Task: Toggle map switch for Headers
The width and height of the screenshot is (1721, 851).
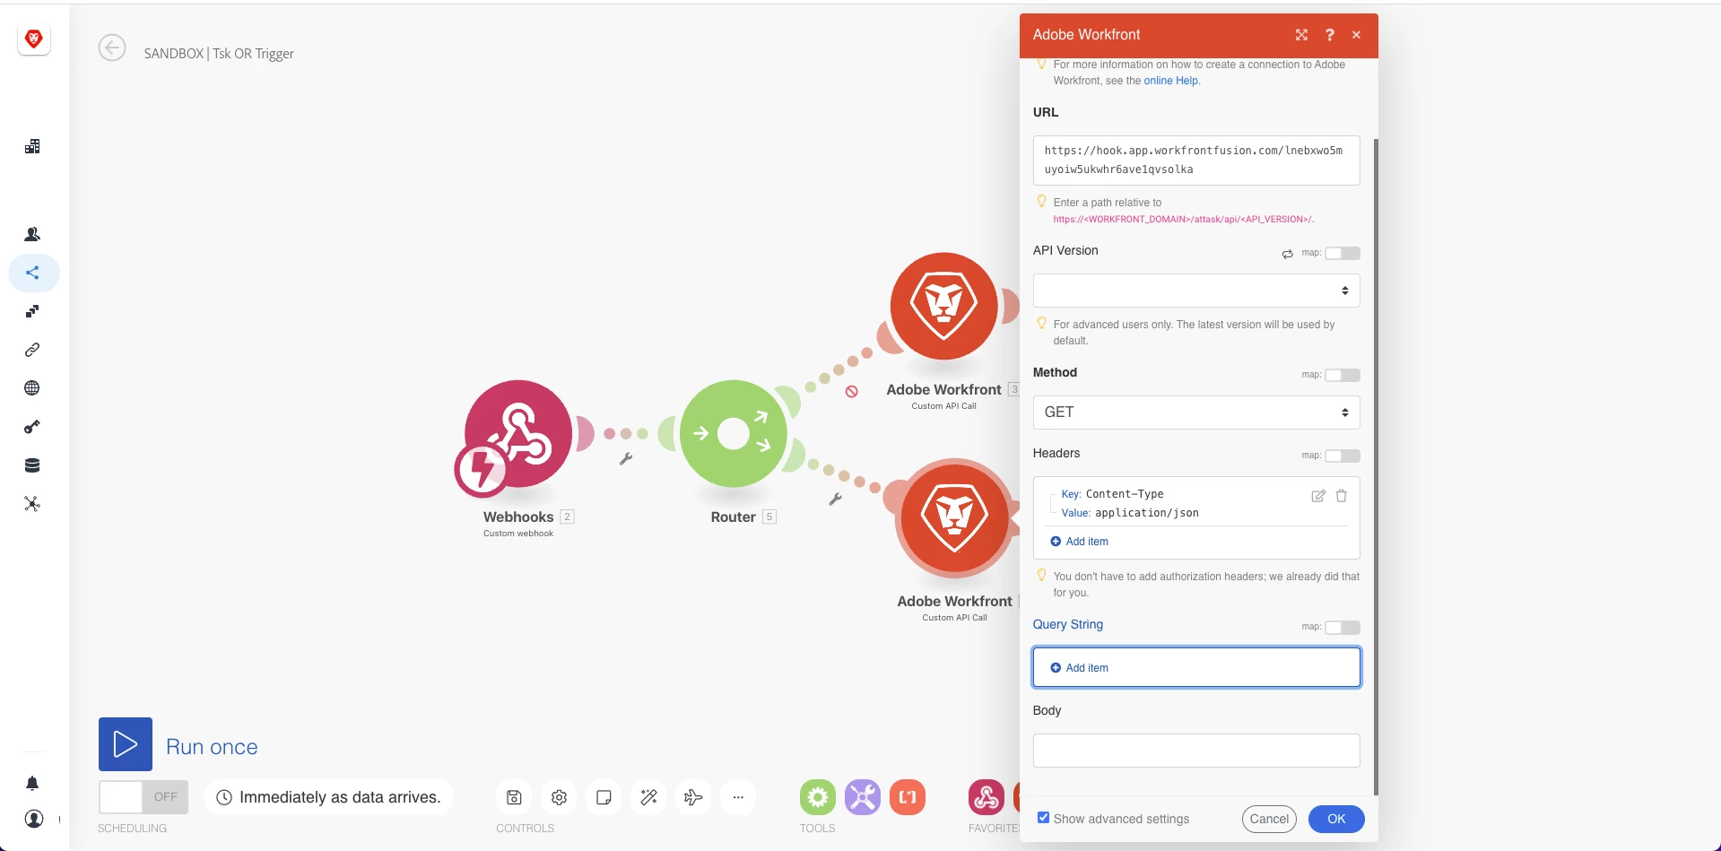Action: [1343, 456]
